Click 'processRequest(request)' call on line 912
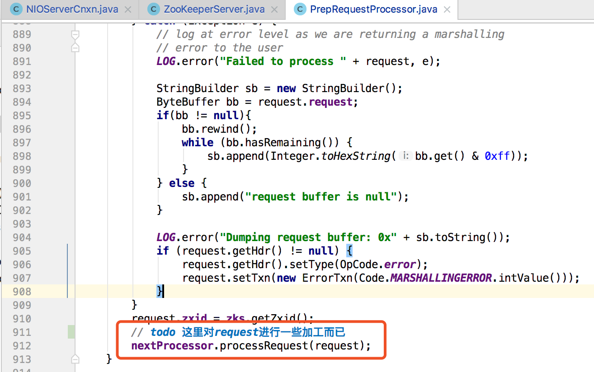Screen dimensions: 594x372 pos(292,346)
